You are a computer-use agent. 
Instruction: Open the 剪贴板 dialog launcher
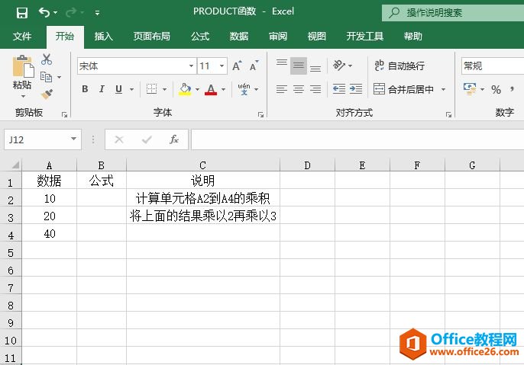click(64, 115)
